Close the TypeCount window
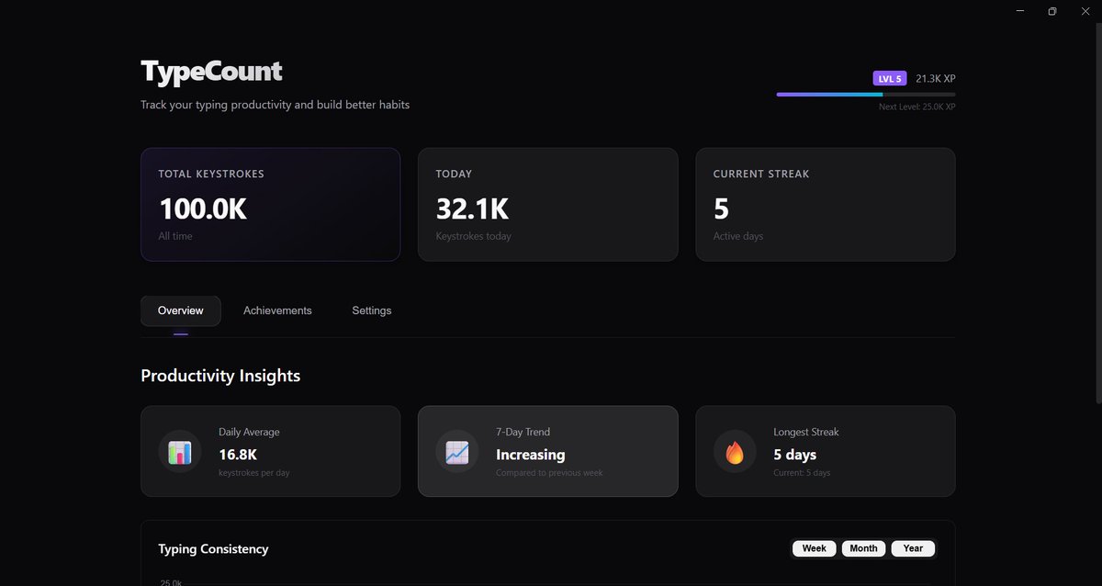 click(x=1085, y=11)
